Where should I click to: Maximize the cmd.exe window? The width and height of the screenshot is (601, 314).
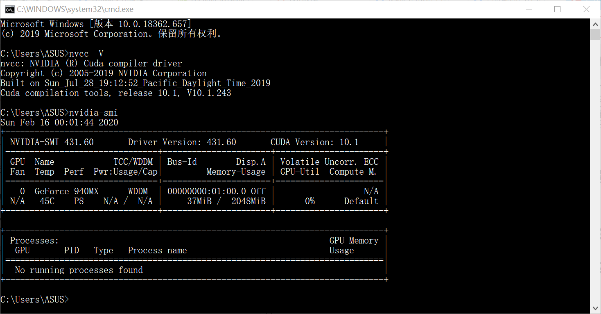click(558, 9)
